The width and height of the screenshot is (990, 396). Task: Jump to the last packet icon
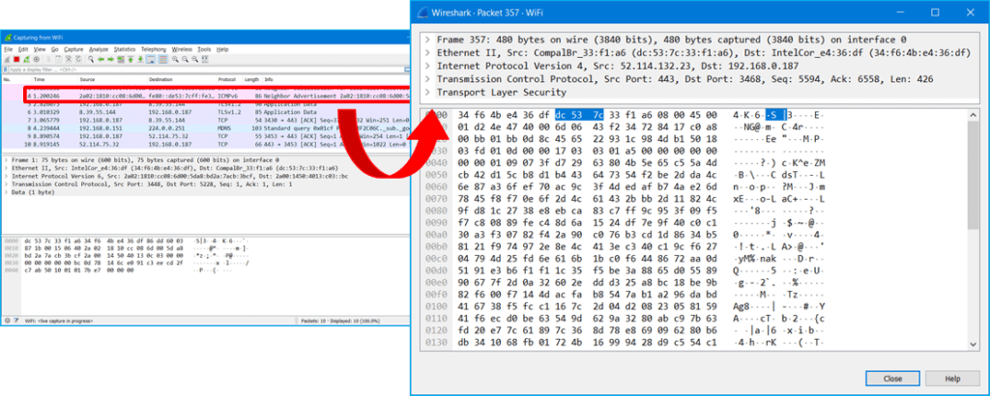point(141,59)
